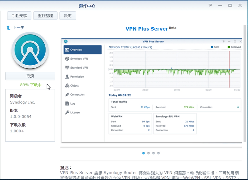Click the small VPN Plus Server logo in preview title bar

(x=66, y=41)
